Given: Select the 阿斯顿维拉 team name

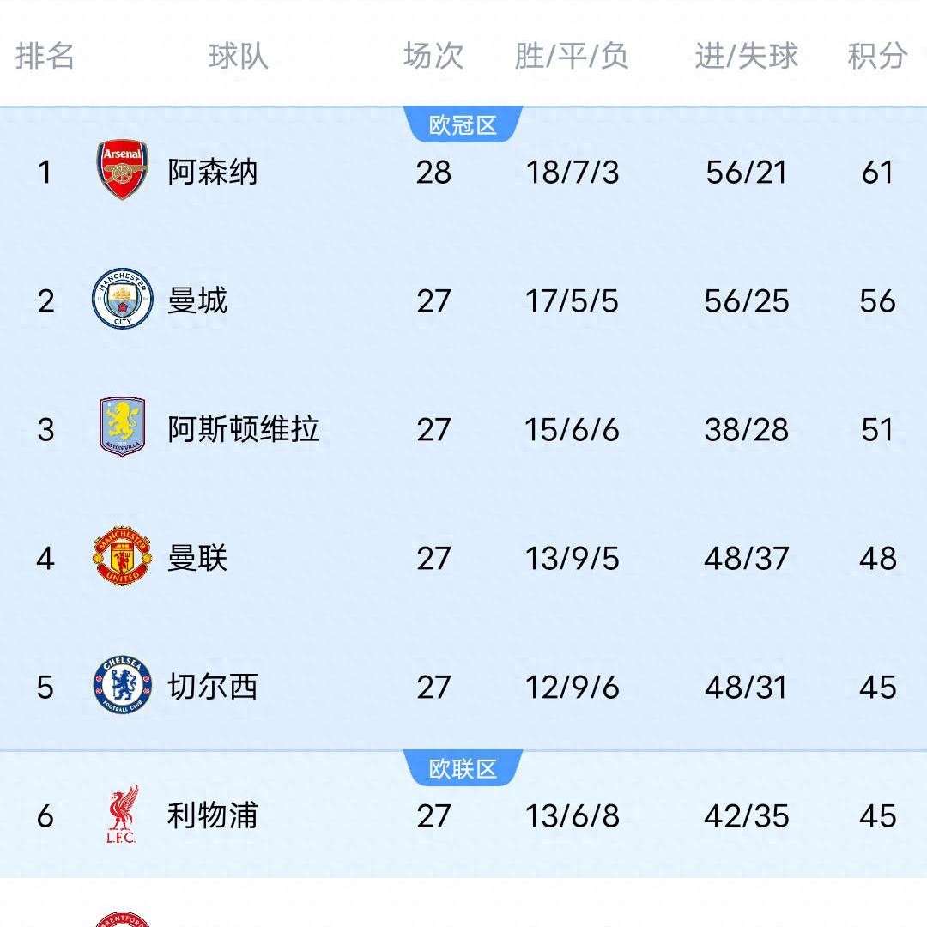Looking at the screenshot, I should [x=244, y=429].
